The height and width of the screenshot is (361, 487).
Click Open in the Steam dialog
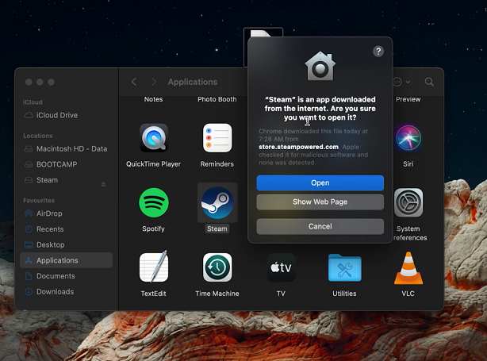(320, 183)
